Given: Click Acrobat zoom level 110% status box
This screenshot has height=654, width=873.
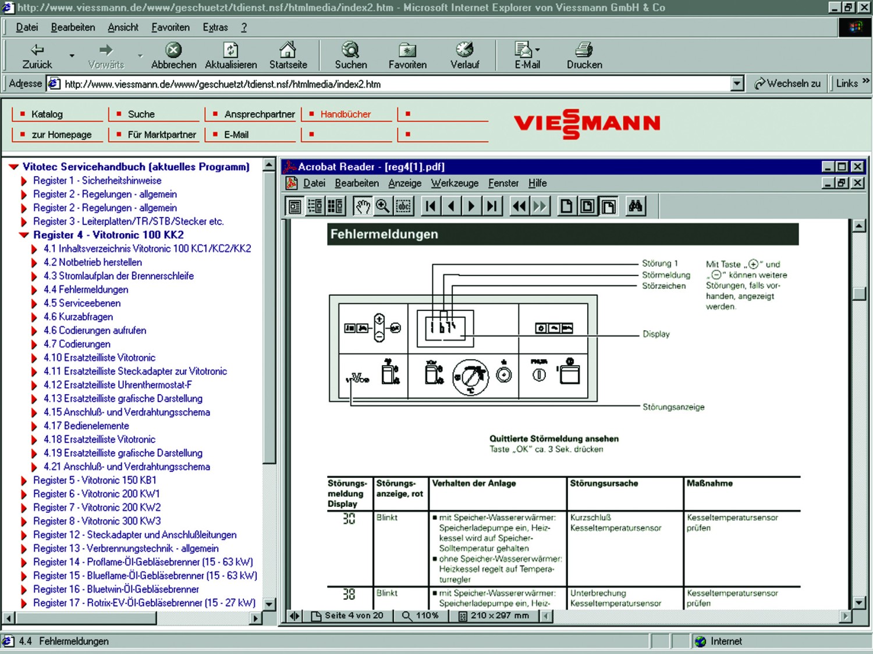Looking at the screenshot, I should [420, 616].
